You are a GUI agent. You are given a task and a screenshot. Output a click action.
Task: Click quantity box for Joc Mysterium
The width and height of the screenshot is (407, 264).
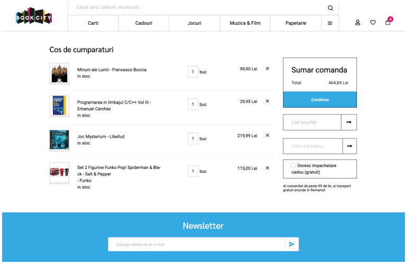point(193,139)
